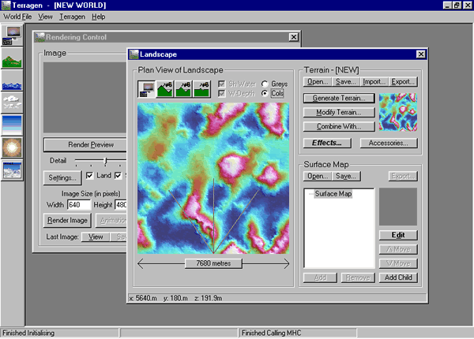
Task: Open Accessories... dialog
Action: point(389,143)
